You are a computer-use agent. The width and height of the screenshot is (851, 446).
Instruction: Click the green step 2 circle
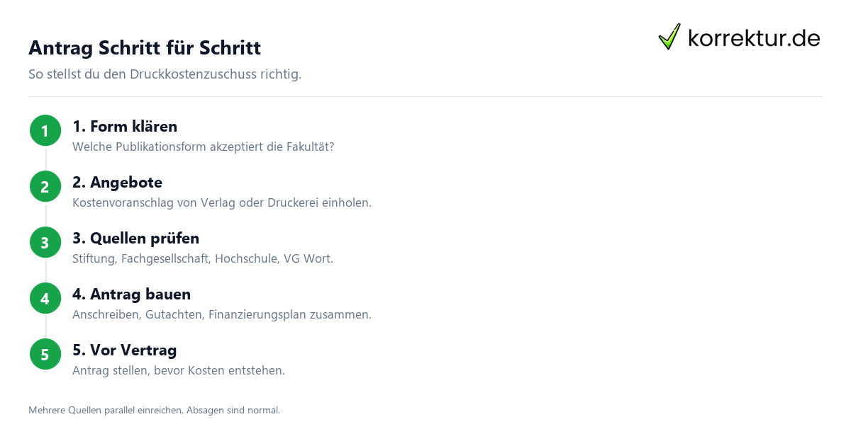tap(45, 187)
